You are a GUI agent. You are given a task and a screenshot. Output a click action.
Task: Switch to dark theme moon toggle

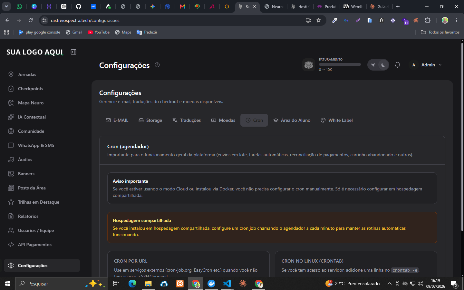tap(383, 65)
